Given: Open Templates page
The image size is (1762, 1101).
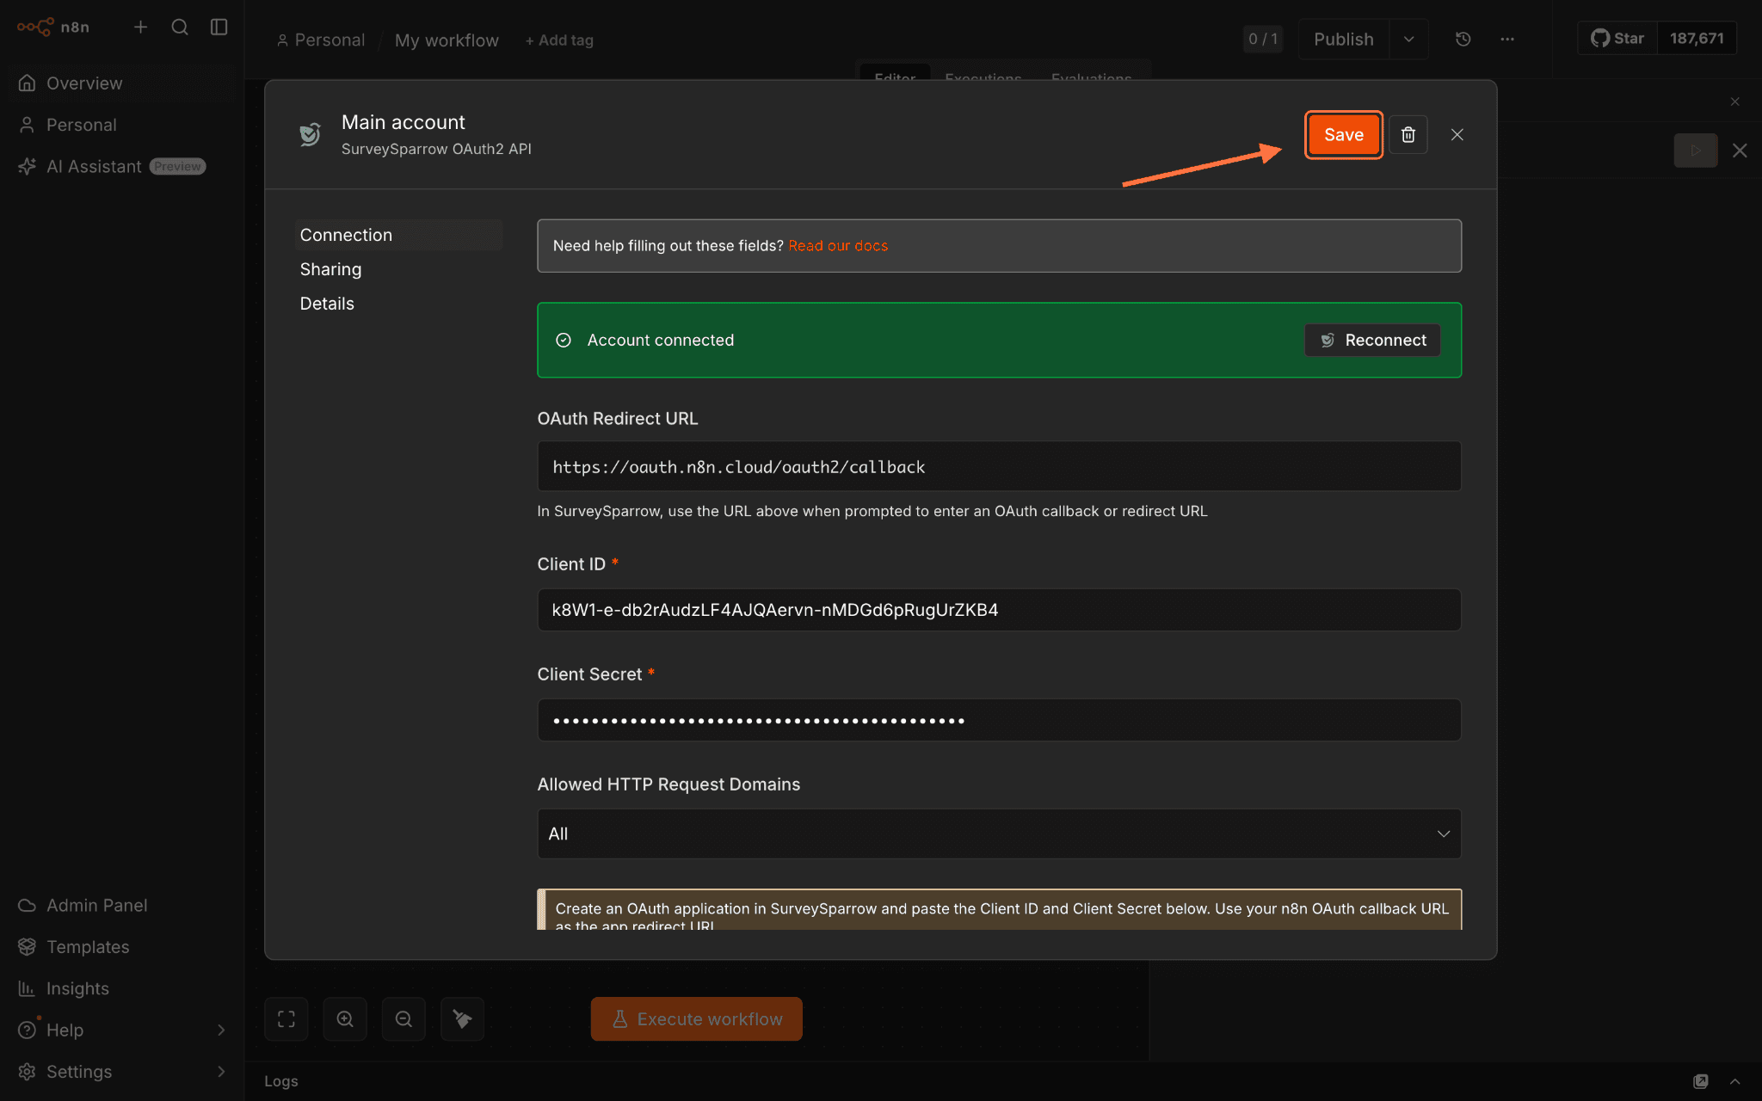Looking at the screenshot, I should (123, 947).
